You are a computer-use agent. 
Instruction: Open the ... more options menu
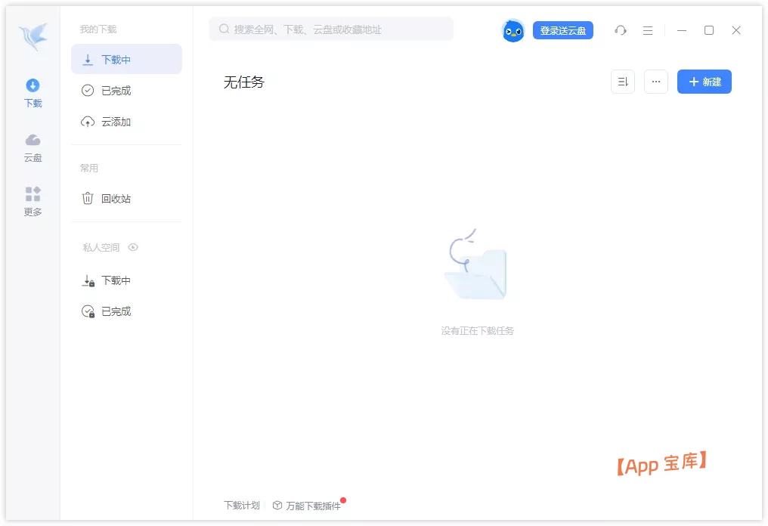coord(655,82)
